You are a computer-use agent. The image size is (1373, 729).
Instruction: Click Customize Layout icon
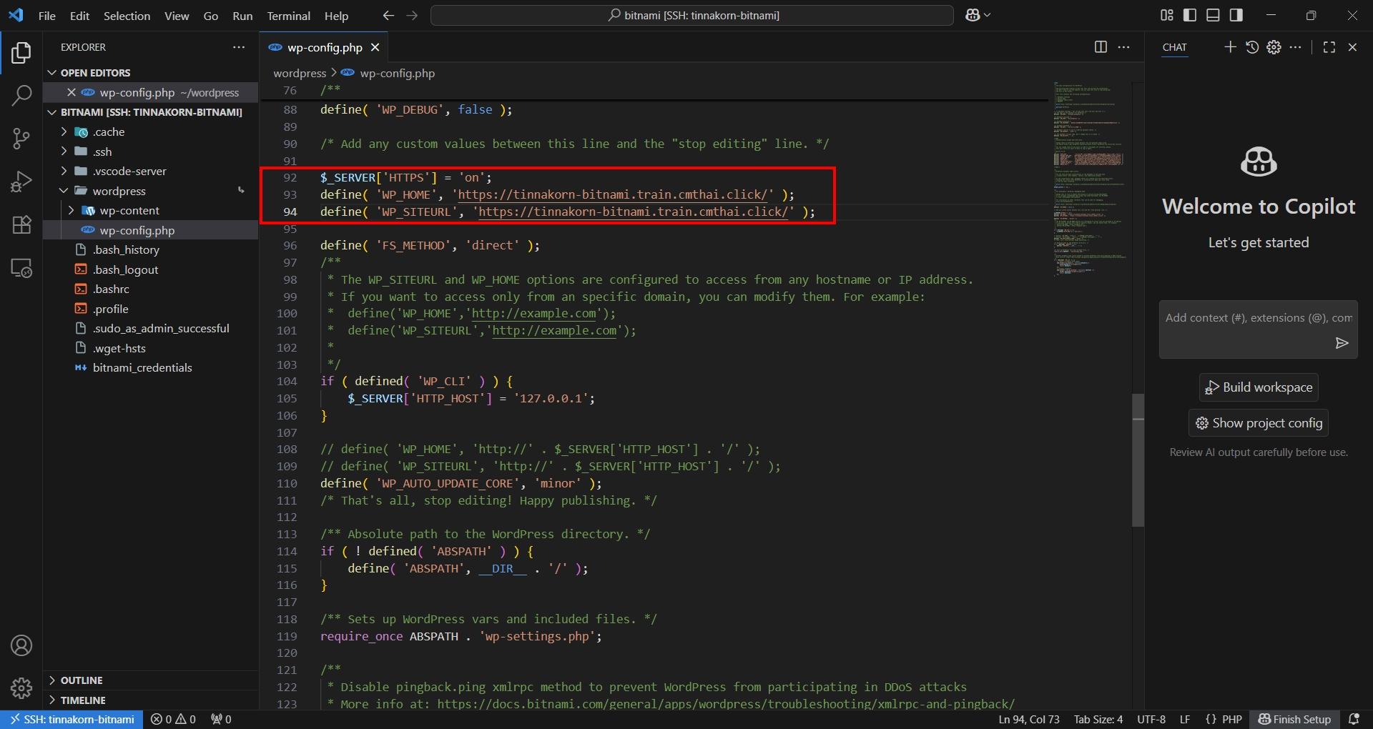point(1167,15)
